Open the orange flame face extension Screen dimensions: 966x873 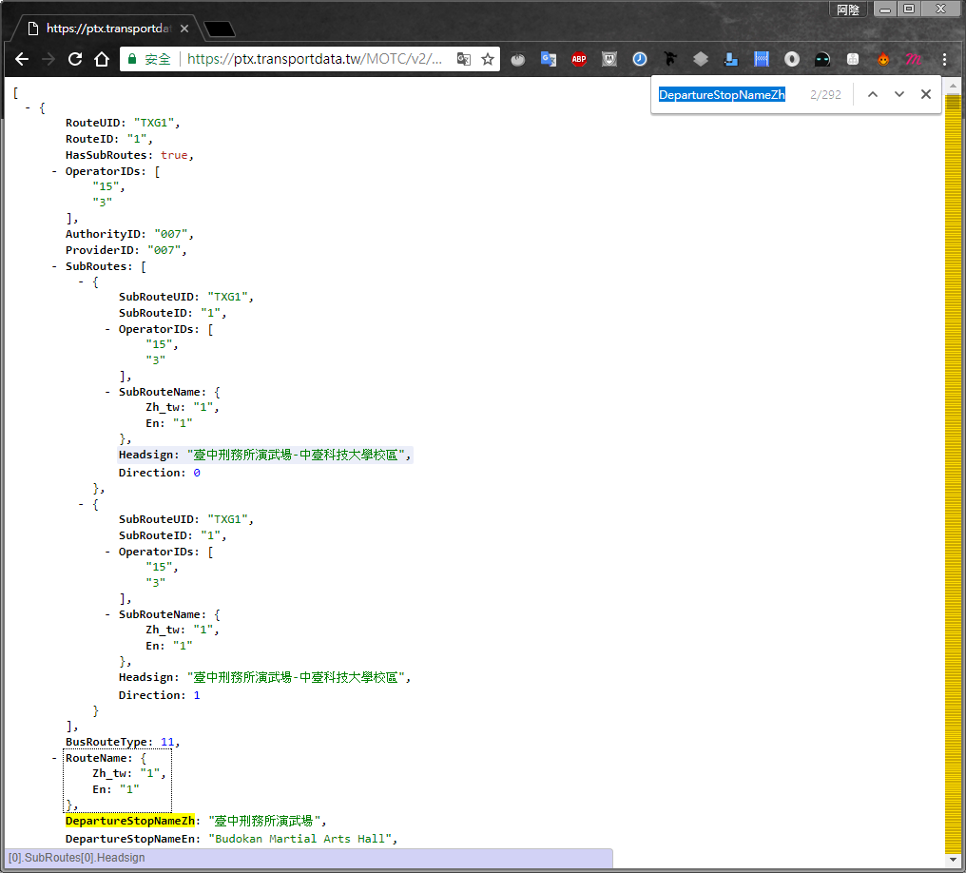point(883,59)
